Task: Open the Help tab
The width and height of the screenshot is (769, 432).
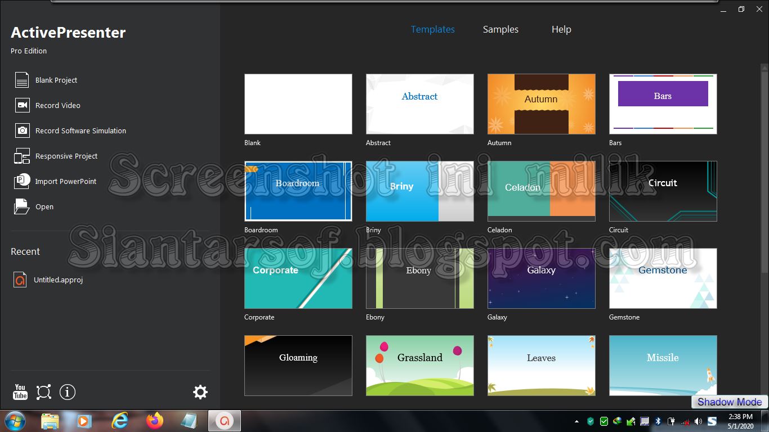Action: 561,29
